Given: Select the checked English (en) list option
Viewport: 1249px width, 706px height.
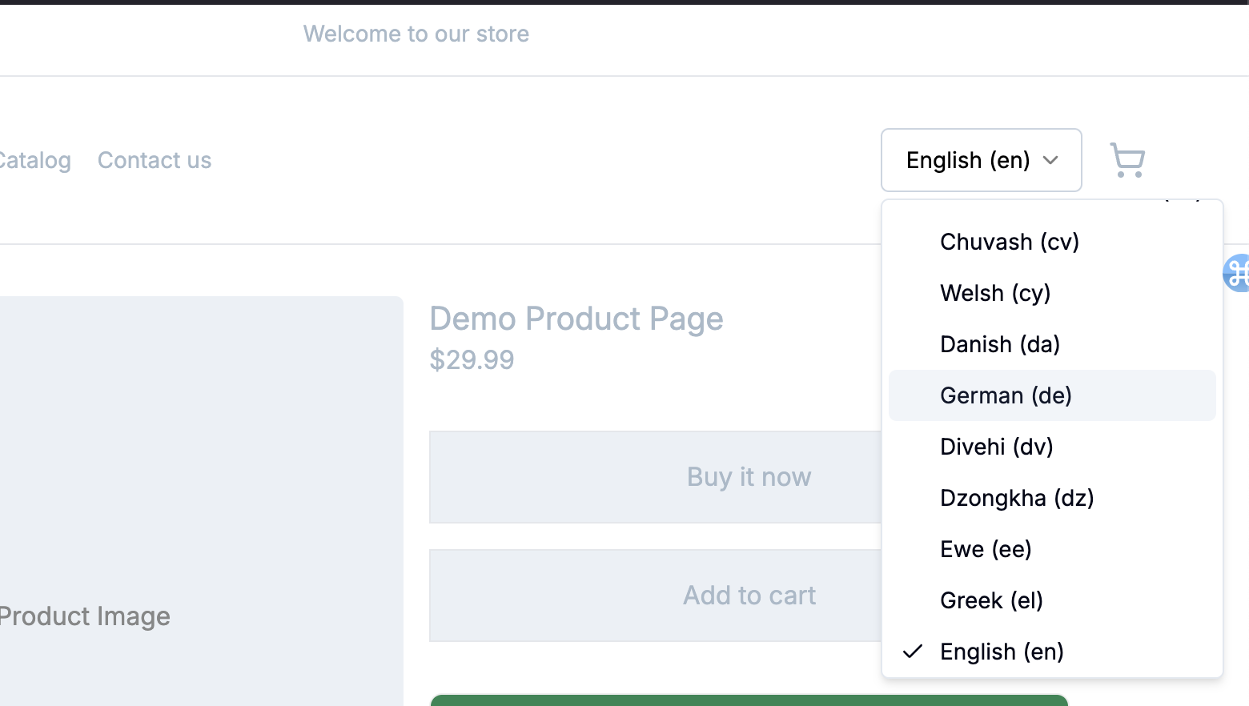Looking at the screenshot, I should 1001,652.
